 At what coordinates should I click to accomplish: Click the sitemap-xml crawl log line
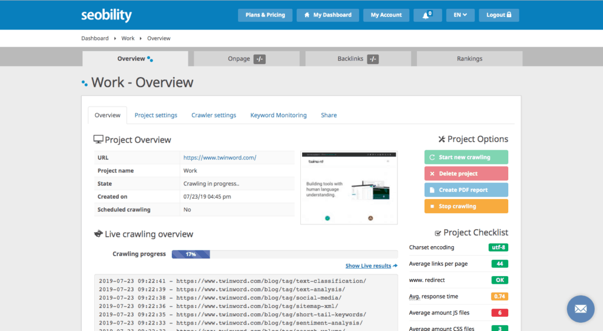pos(218,306)
